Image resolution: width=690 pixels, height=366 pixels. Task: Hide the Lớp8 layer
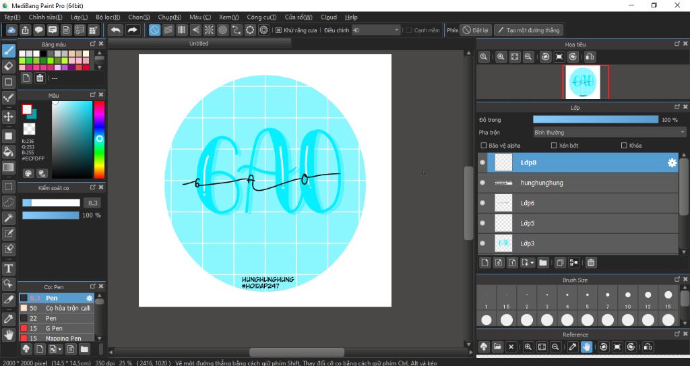click(482, 162)
